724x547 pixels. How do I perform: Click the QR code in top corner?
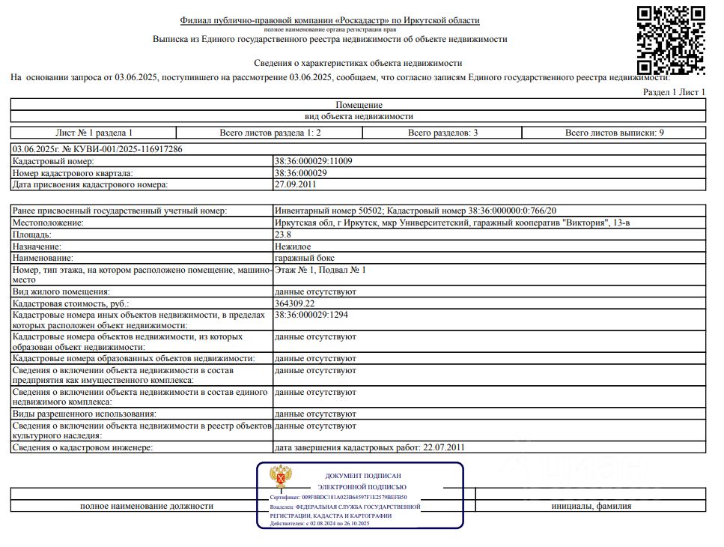pyautogui.click(x=671, y=40)
